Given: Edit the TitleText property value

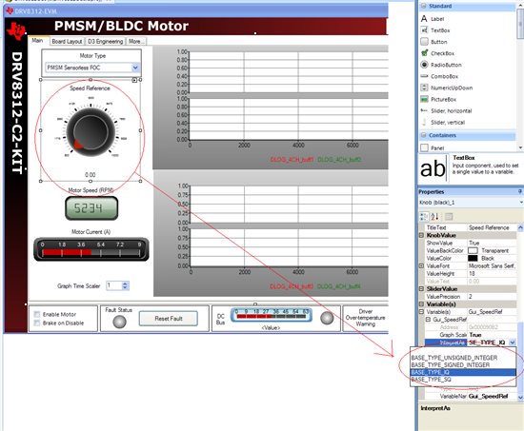Looking at the screenshot, I should coord(492,227).
